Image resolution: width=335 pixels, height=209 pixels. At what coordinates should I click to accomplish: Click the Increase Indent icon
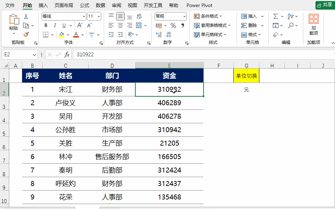click(120, 34)
